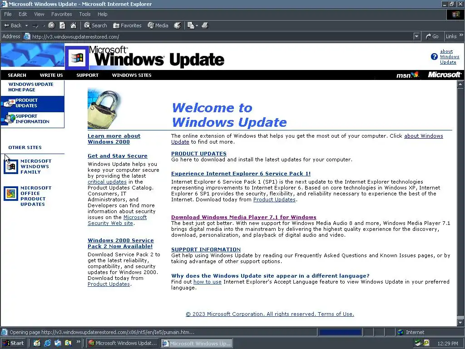Image resolution: width=465 pixels, height=349 pixels.
Task: Click the Go button
Action: [432, 36]
